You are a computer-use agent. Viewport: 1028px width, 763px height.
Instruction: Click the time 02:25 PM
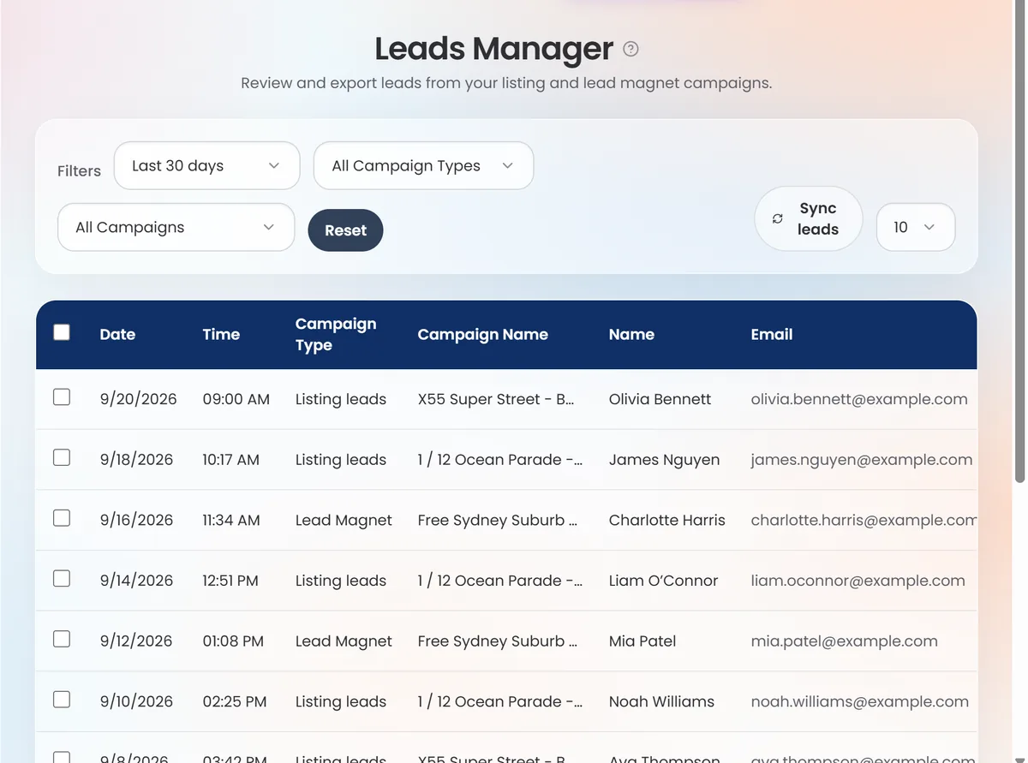235,701
